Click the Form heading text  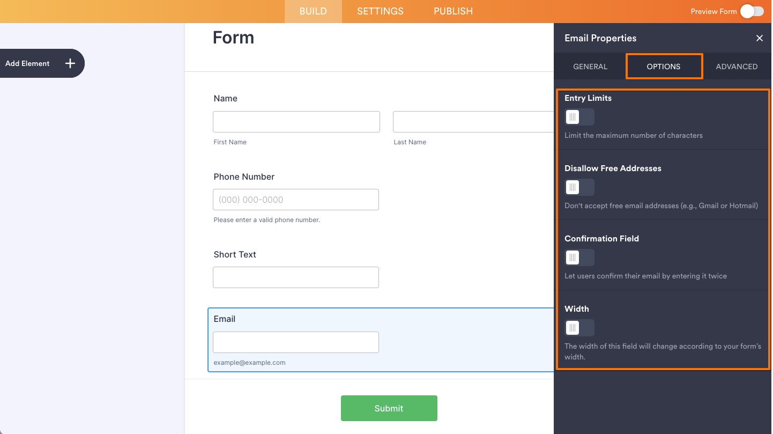pyautogui.click(x=233, y=38)
